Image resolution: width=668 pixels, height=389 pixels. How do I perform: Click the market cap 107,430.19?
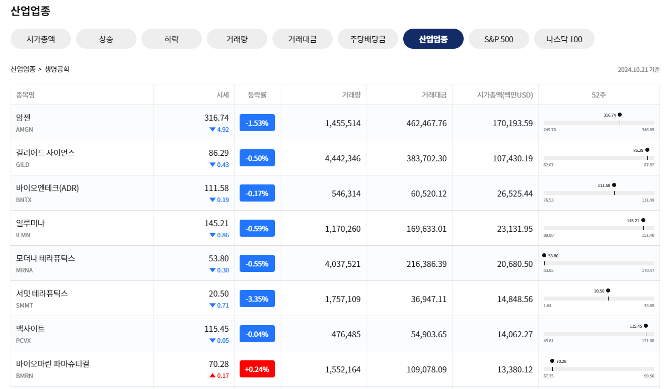(x=512, y=158)
